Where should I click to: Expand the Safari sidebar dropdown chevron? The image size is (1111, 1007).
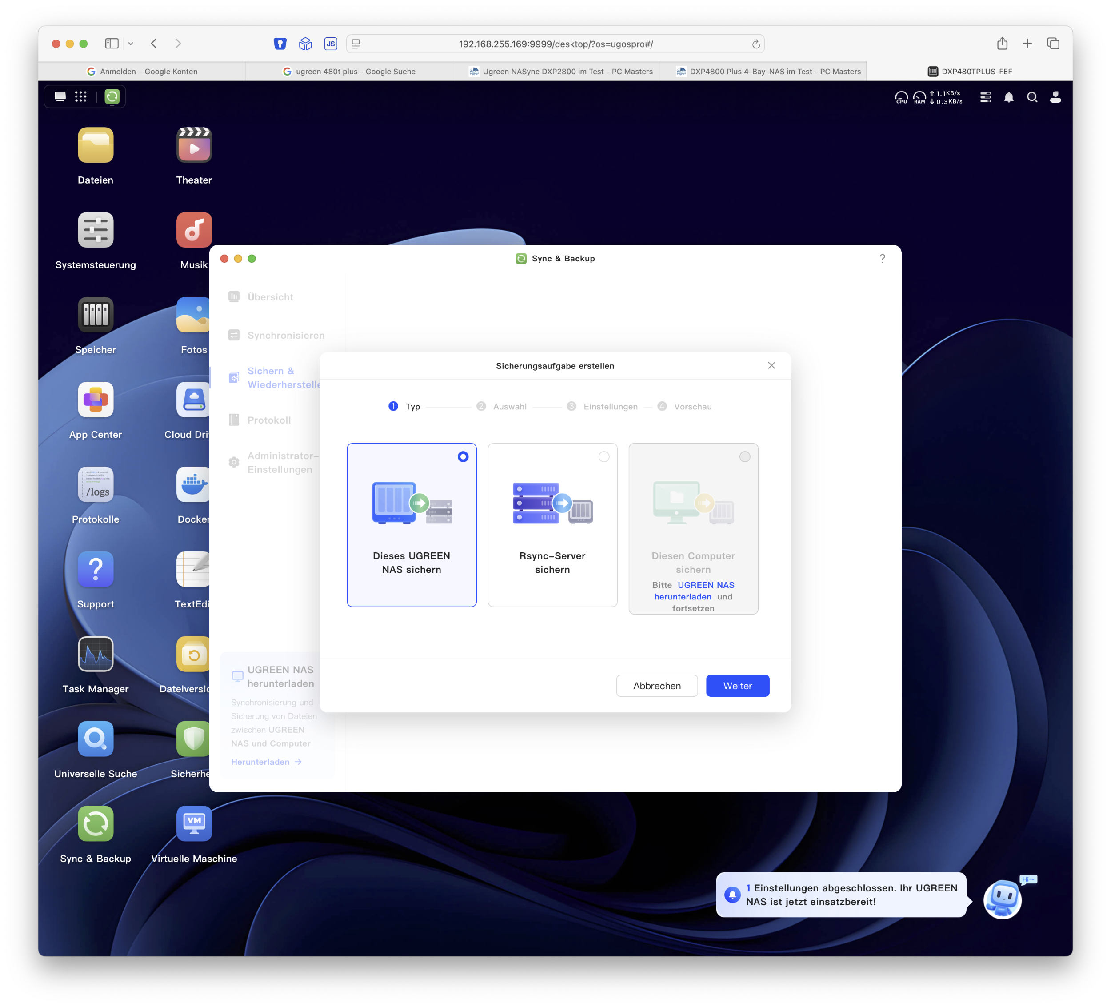(131, 44)
